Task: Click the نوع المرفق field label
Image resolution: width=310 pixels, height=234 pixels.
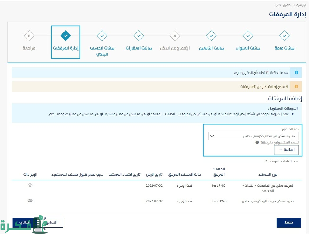Action: (x=290, y=129)
